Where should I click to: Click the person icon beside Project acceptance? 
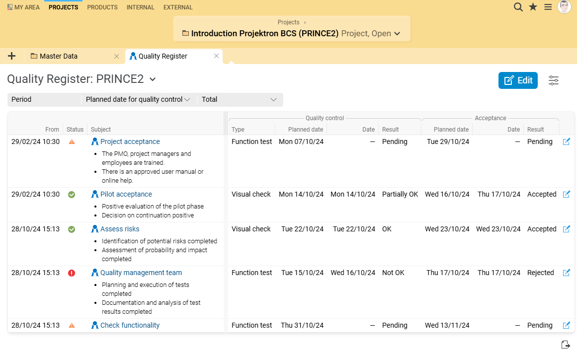click(94, 141)
